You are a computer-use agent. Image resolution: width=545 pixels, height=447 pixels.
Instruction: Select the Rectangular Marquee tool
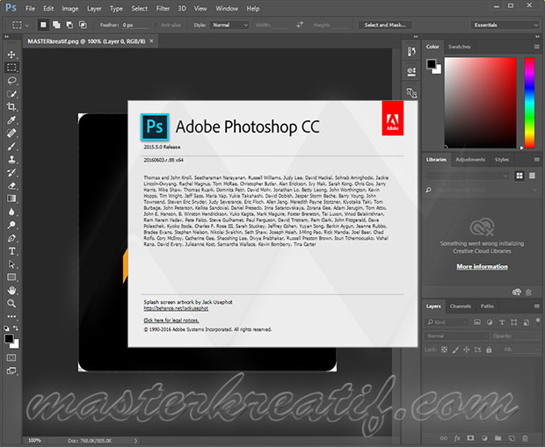click(x=11, y=68)
